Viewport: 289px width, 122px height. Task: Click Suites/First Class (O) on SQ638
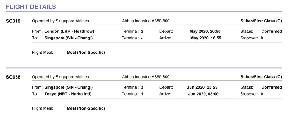[x=261, y=77]
